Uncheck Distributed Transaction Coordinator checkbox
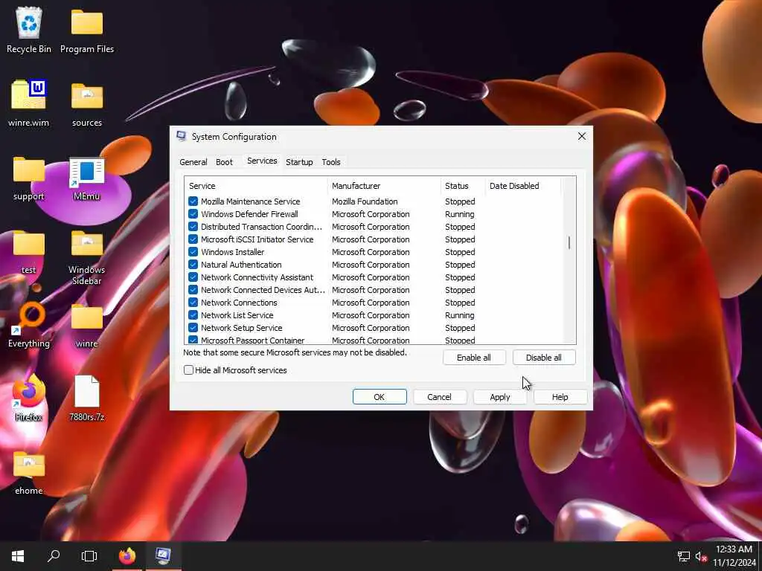This screenshot has height=571, width=762. click(193, 227)
